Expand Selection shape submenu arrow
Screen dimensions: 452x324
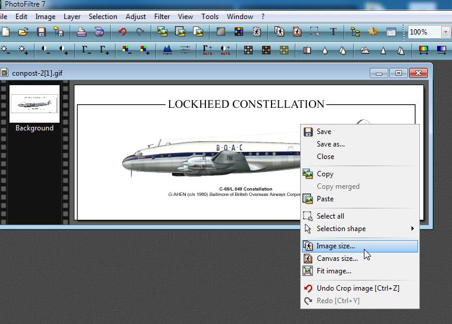(x=413, y=228)
